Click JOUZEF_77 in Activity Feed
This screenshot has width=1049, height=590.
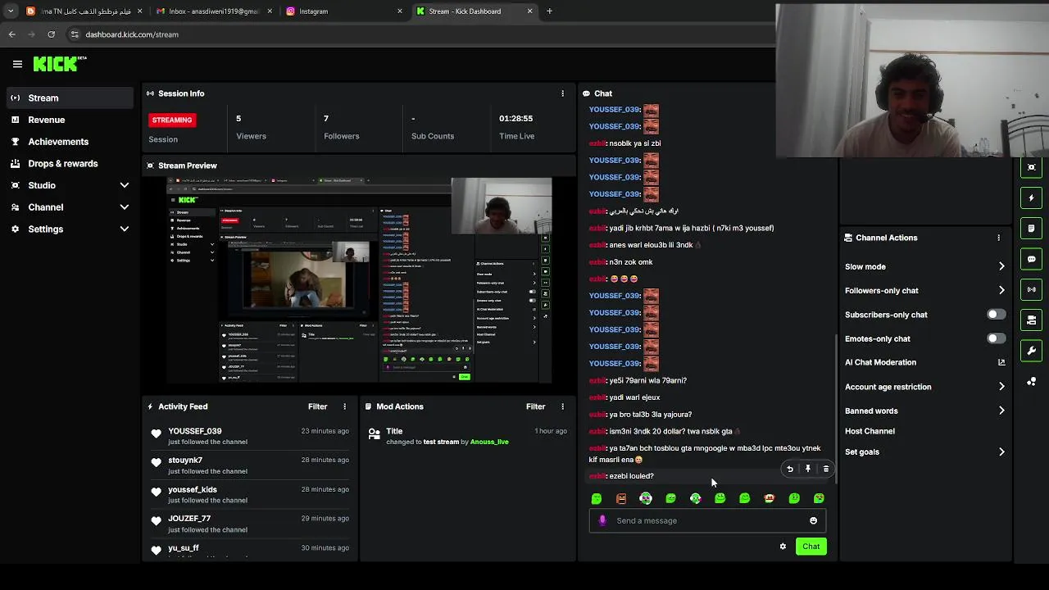[x=189, y=519]
